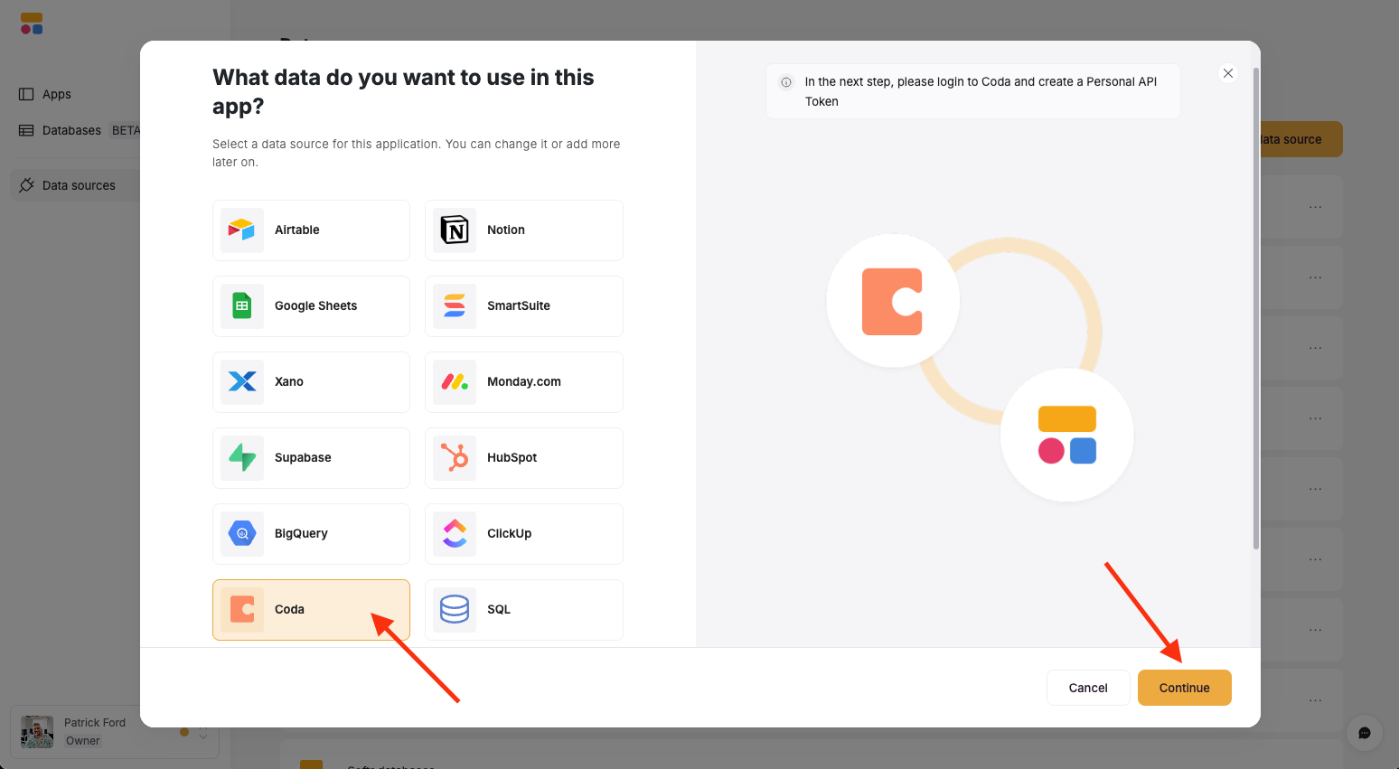This screenshot has width=1399, height=769.
Task: Click the BETA badge next to Databases
Action: click(126, 130)
